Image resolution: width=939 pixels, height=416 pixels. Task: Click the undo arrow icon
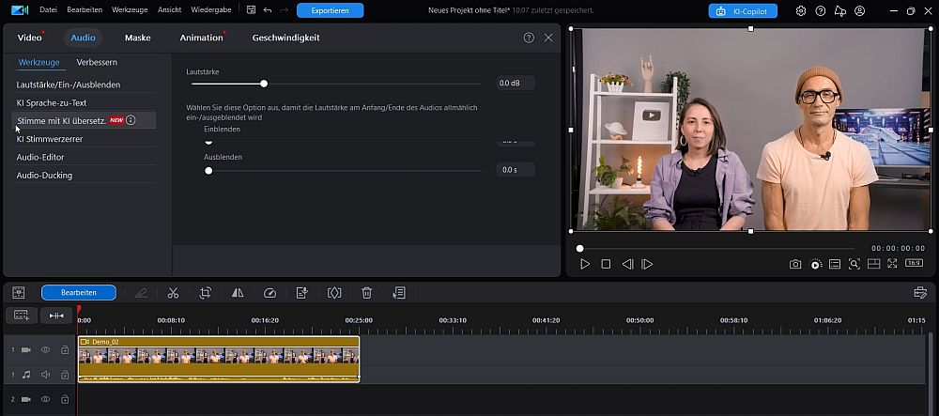(x=267, y=10)
